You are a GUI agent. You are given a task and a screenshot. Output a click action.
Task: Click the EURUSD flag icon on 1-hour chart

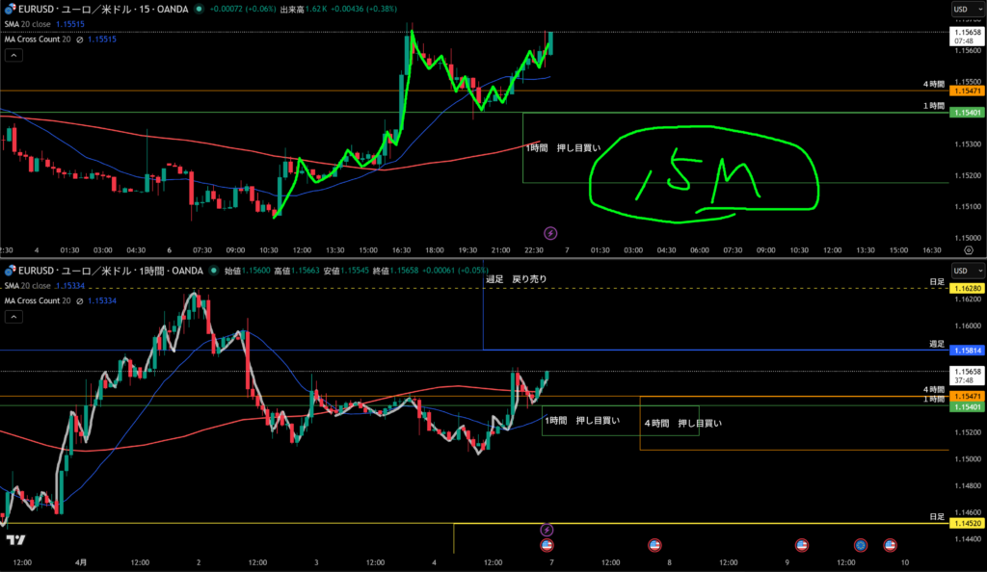pyautogui.click(x=11, y=271)
